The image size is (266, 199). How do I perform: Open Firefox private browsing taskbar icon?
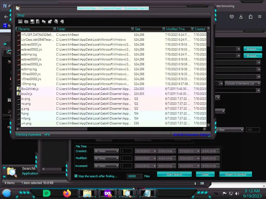click(x=108, y=193)
